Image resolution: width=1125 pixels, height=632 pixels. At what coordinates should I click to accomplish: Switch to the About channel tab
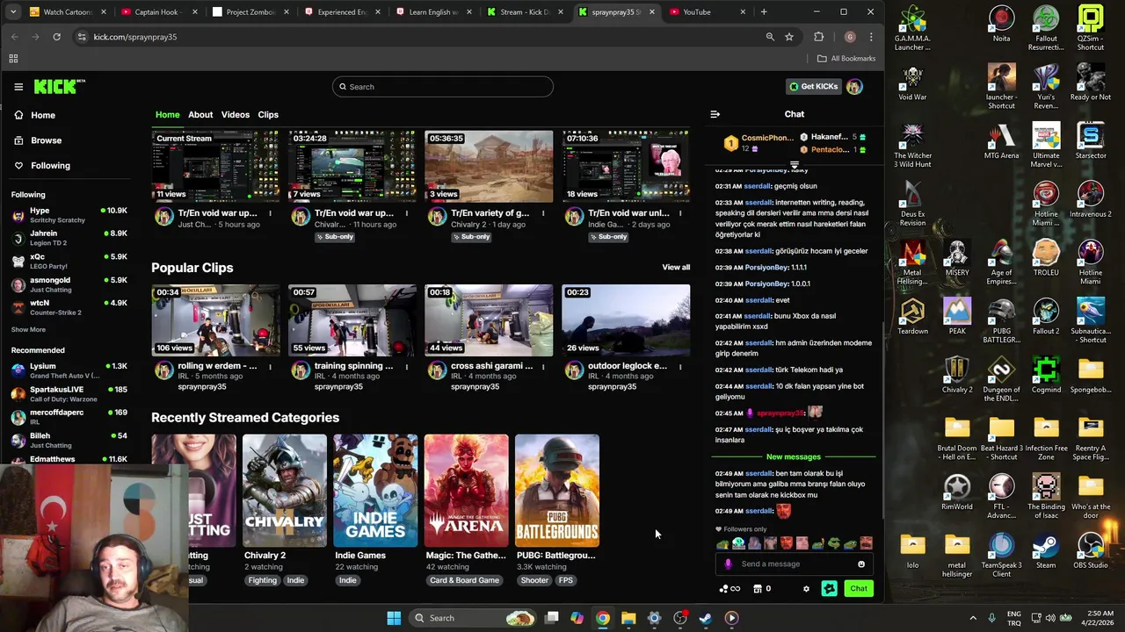(x=200, y=115)
